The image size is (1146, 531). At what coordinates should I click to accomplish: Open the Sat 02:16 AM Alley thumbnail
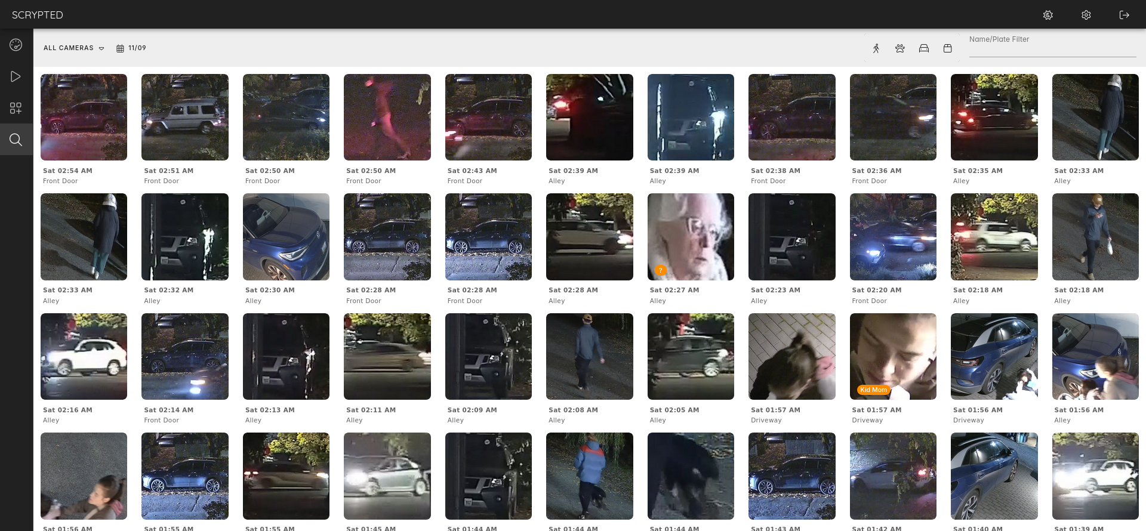tap(84, 356)
